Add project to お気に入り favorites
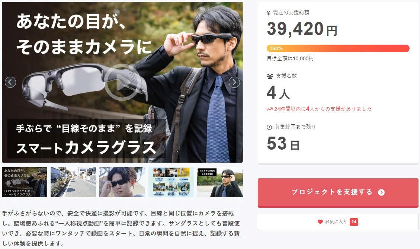This screenshot has width=420, height=249. [338, 222]
